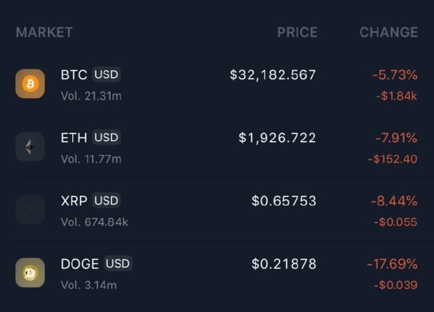This screenshot has width=434, height=312.
Task: Open the XRP market name
Action: [74, 201]
